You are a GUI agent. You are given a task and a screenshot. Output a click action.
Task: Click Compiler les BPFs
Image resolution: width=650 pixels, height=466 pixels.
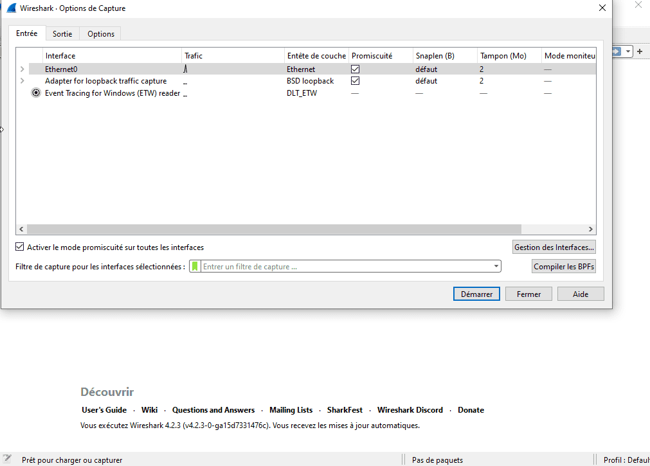pyautogui.click(x=564, y=267)
